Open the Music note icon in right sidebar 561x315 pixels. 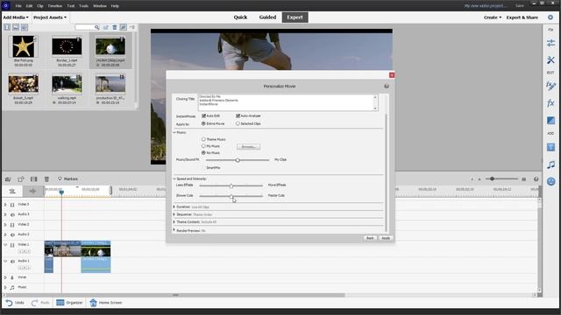tap(550, 164)
